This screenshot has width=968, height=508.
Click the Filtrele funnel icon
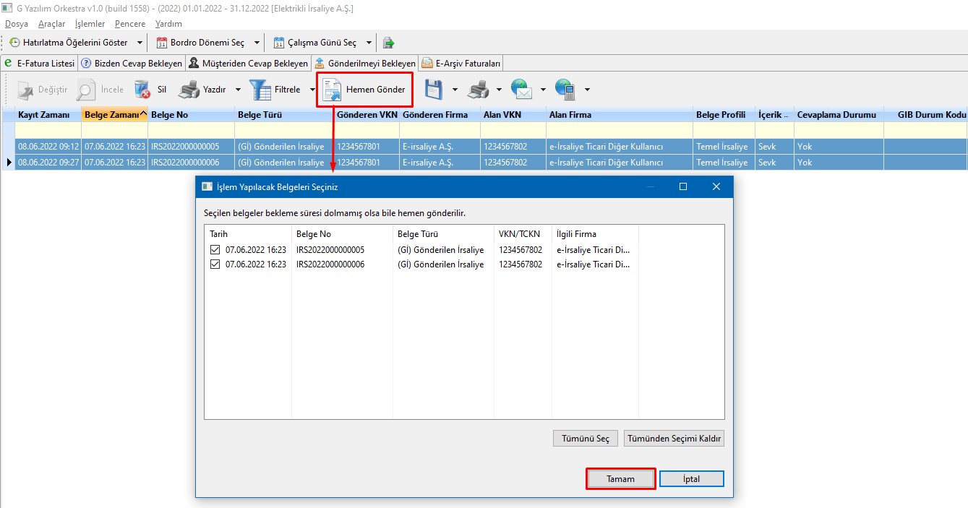pyautogui.click(x=260, y=90)
